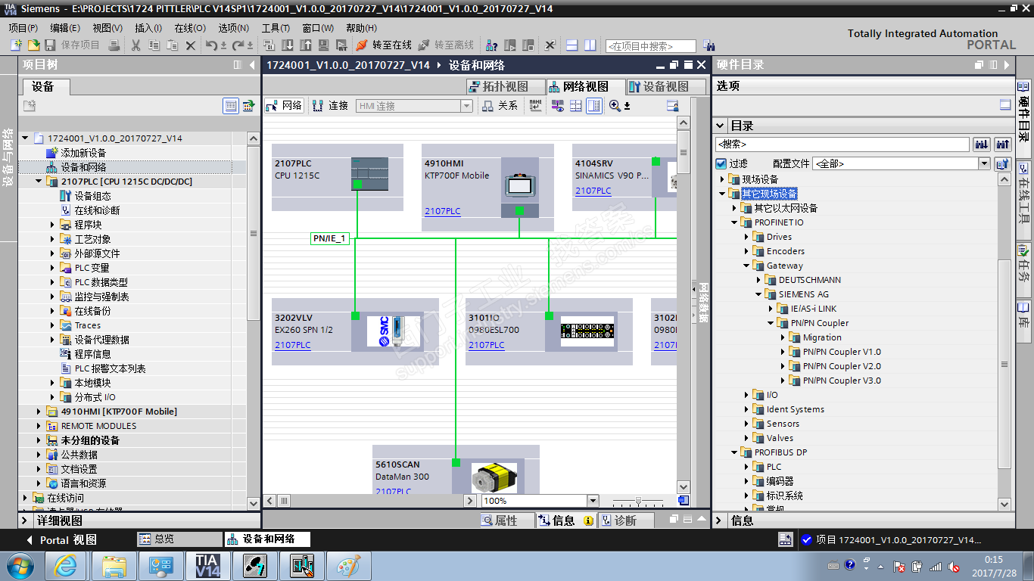
Task: Click the New project toolbar icon
Action: tap(16, 45)
